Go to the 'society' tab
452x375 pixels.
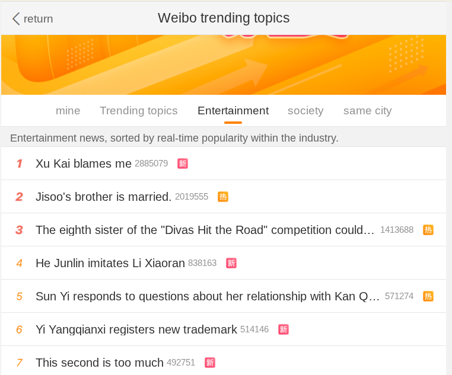point(305,111)
